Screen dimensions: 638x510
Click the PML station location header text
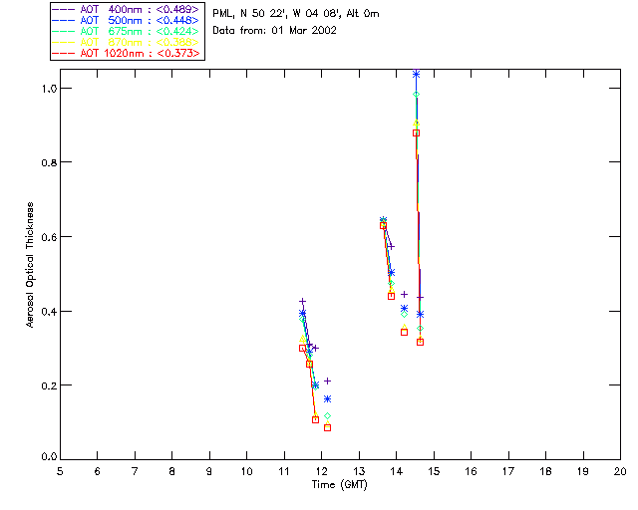(296, 14)
